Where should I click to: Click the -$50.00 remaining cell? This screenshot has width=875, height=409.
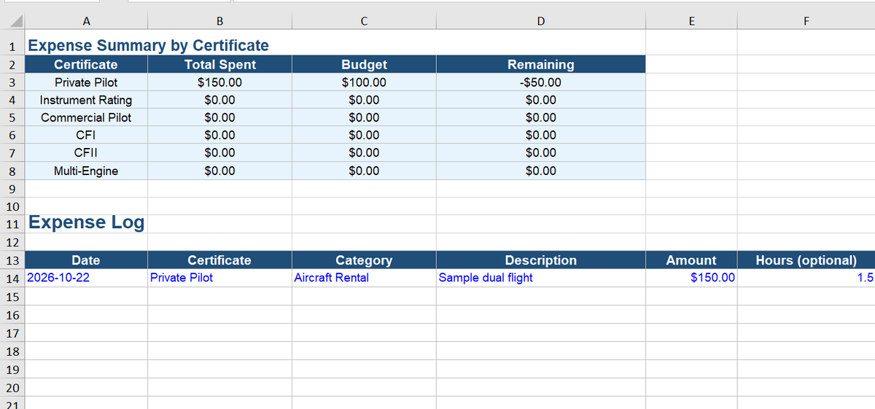[x=540, y=82]
